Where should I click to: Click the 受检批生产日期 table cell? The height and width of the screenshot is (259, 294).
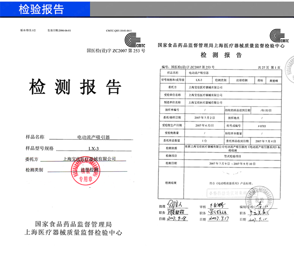pyautogui.click(x=172, y=125)
